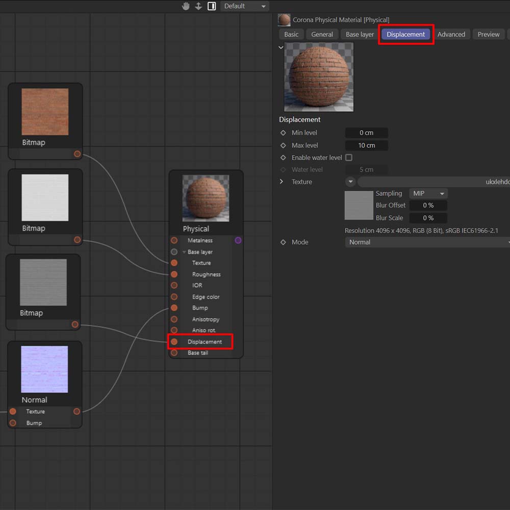Click the purple output port on Physical node
The height and width of the screenshot is (510, 510).
[x=238, y=240]
